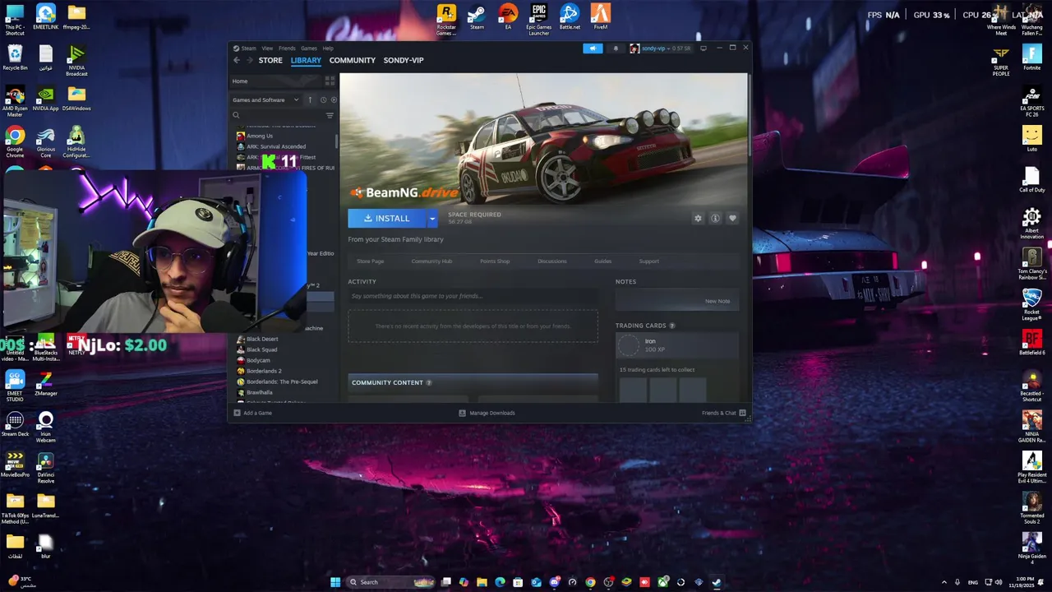Open Discussions link
Screen dimensions: 1052x592
(x=552, y=261)
